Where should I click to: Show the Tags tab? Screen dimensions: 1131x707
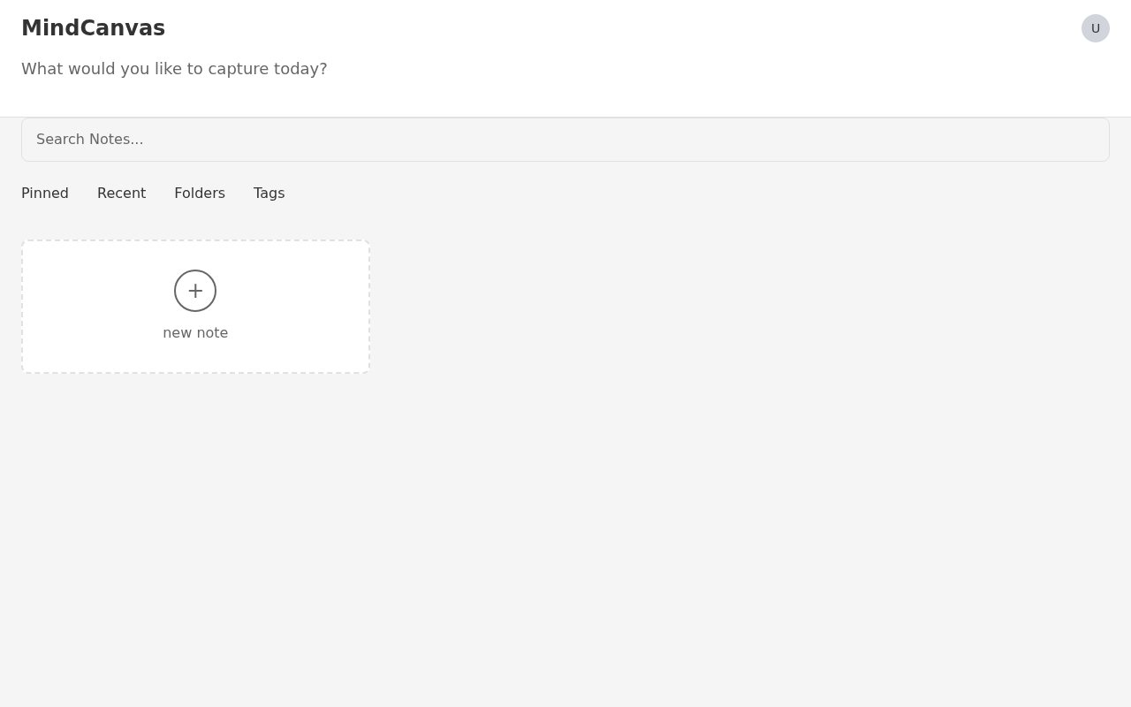(x=269, y=193)
